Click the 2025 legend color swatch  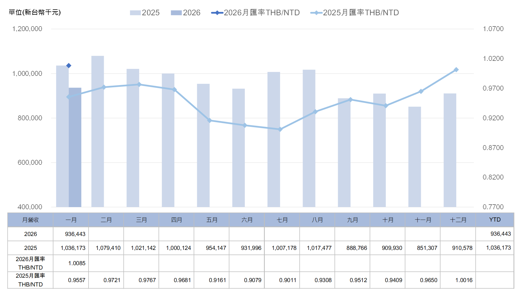coord(135,13)
